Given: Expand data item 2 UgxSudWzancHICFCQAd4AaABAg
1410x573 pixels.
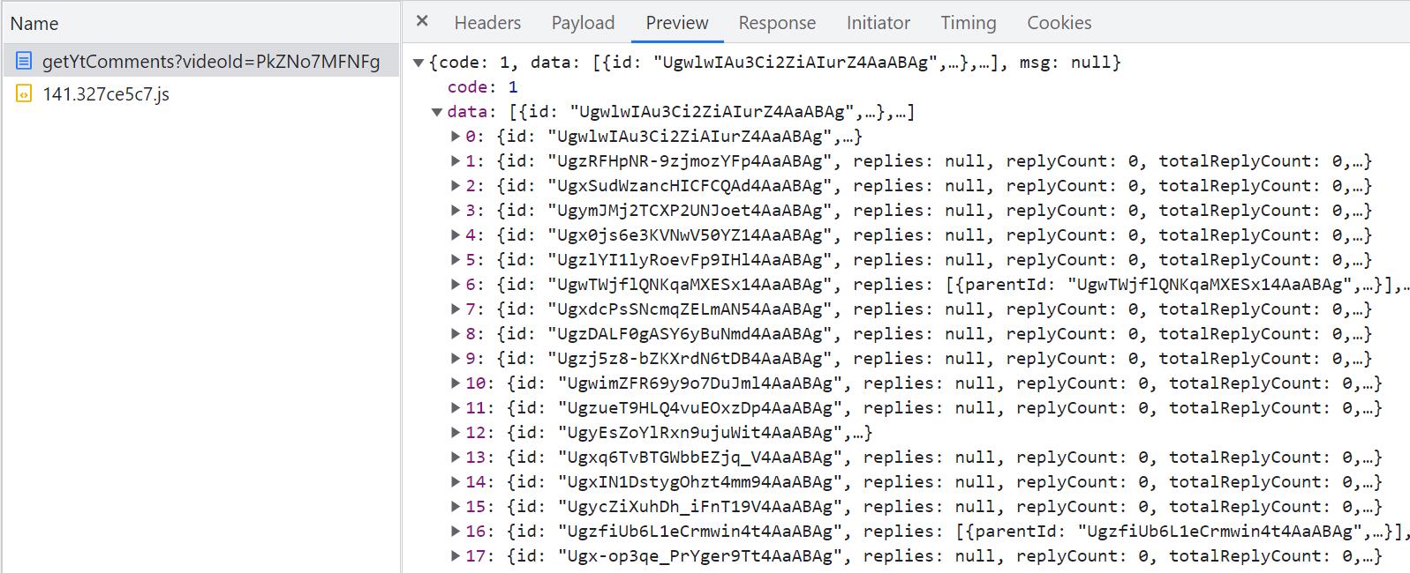Looking at the screenshot, I should [x=456, y=186].
